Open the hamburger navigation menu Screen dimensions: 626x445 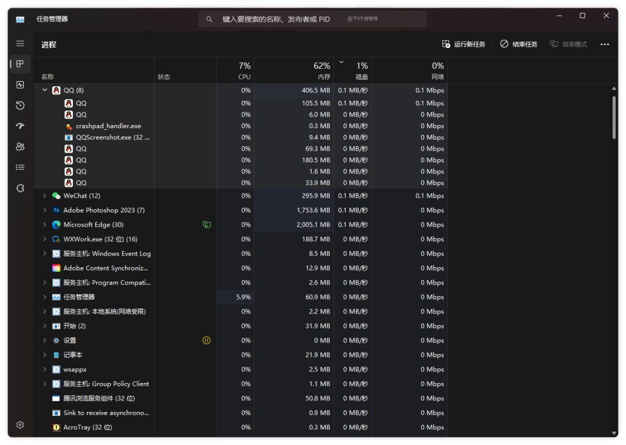(x=20, y=43)
